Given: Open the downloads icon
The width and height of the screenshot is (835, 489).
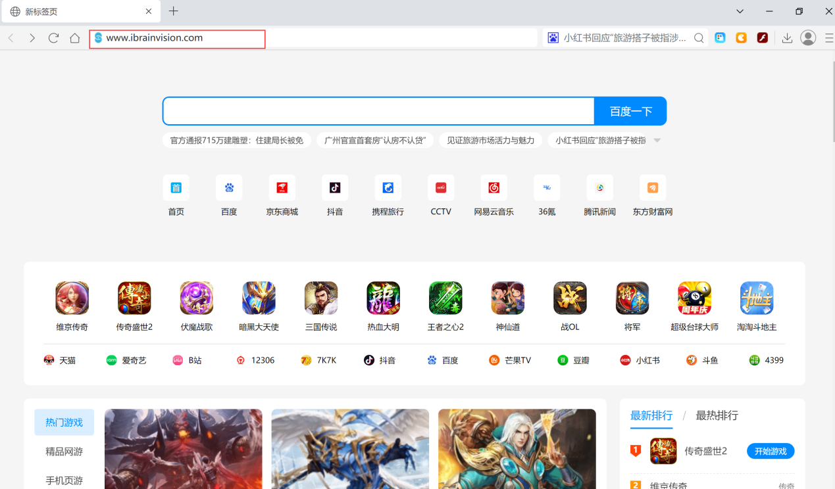Looking at the screenshot, I should tap(787, 38).
